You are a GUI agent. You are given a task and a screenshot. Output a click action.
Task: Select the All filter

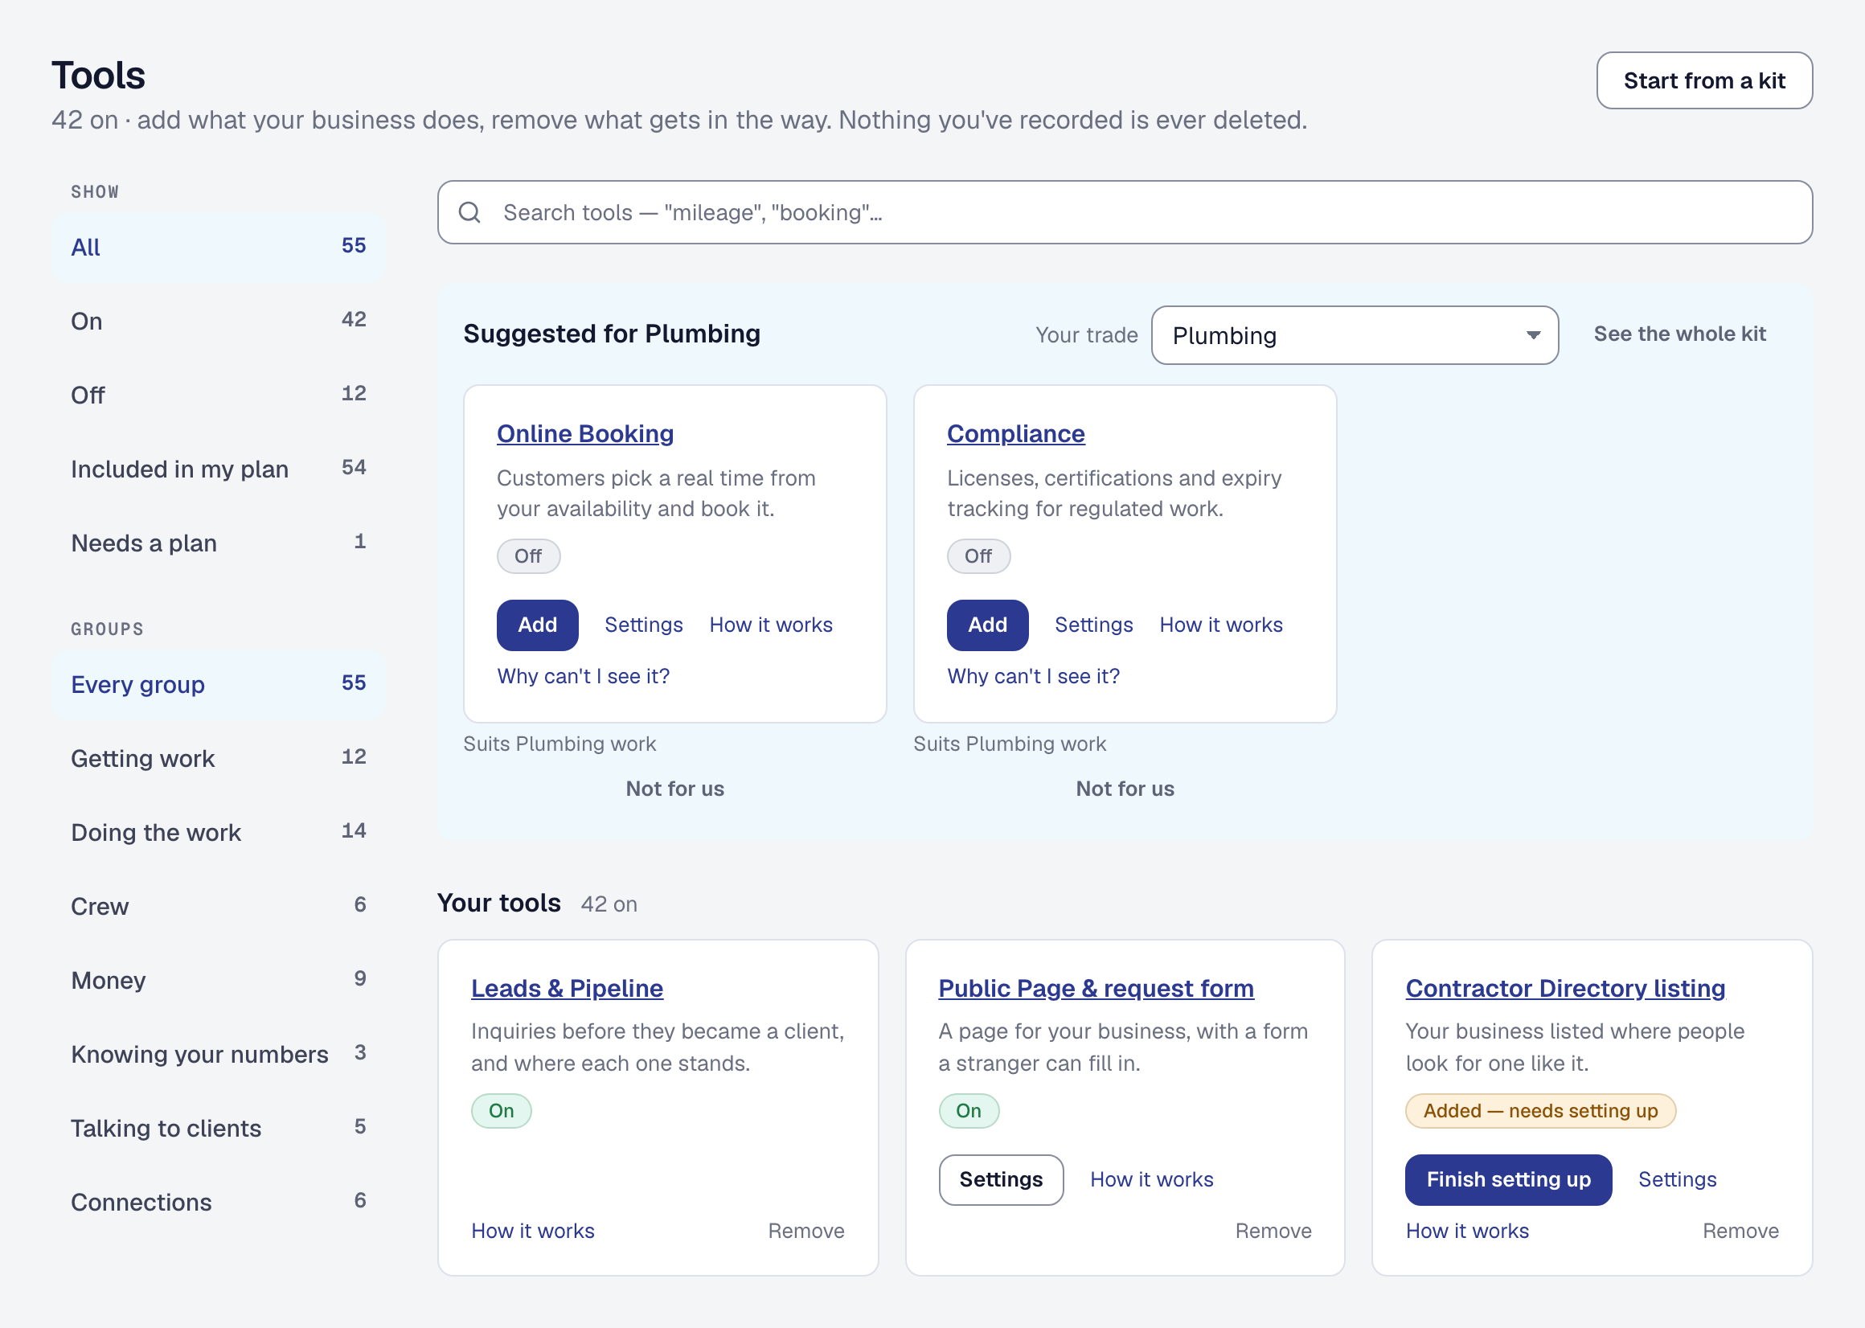pos(219,247)
